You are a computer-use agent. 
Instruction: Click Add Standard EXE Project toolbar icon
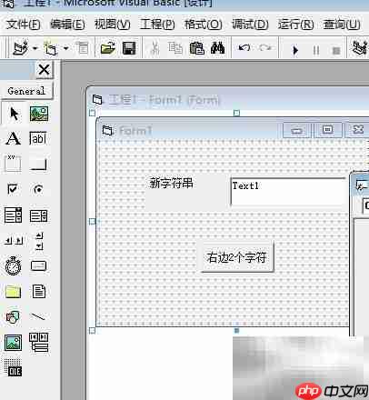tap(21, 48)
